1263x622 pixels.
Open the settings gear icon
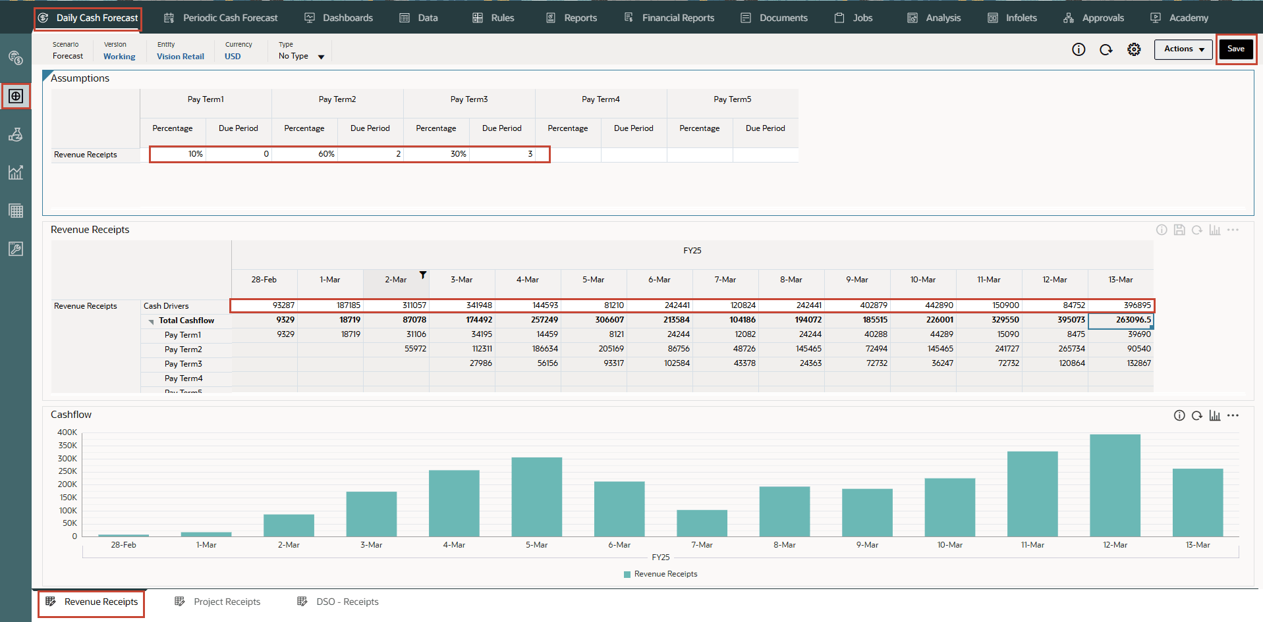(x=1134, y=49)
